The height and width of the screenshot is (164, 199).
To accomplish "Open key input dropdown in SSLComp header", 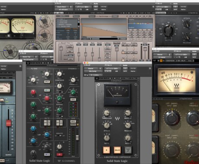I will pyautogui.click(x=96, y=75).
